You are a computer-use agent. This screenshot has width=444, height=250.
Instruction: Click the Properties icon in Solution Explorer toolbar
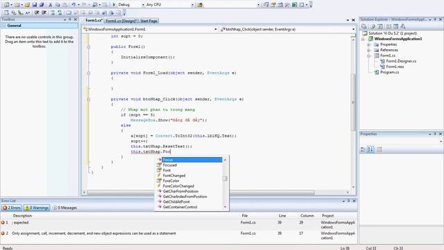click(364, 26)
